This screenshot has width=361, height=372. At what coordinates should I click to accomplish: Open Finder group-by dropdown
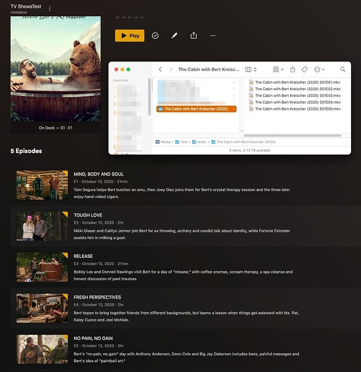coord(278,69)
